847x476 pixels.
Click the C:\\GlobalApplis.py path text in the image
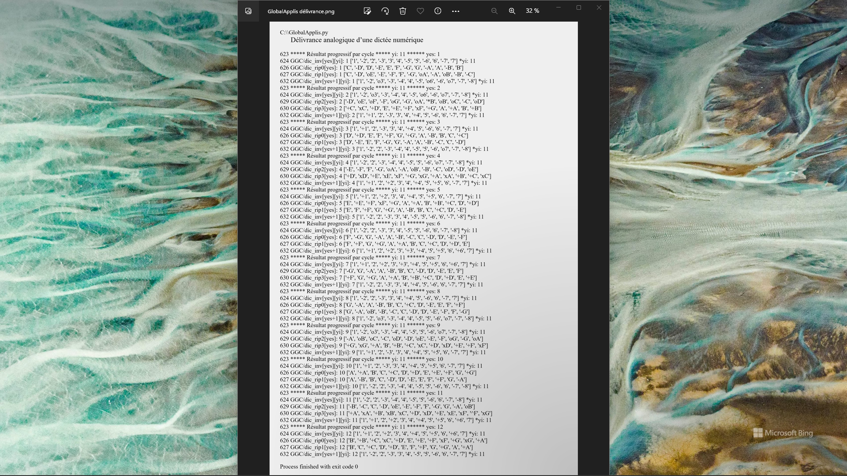[x=304, y=33]
